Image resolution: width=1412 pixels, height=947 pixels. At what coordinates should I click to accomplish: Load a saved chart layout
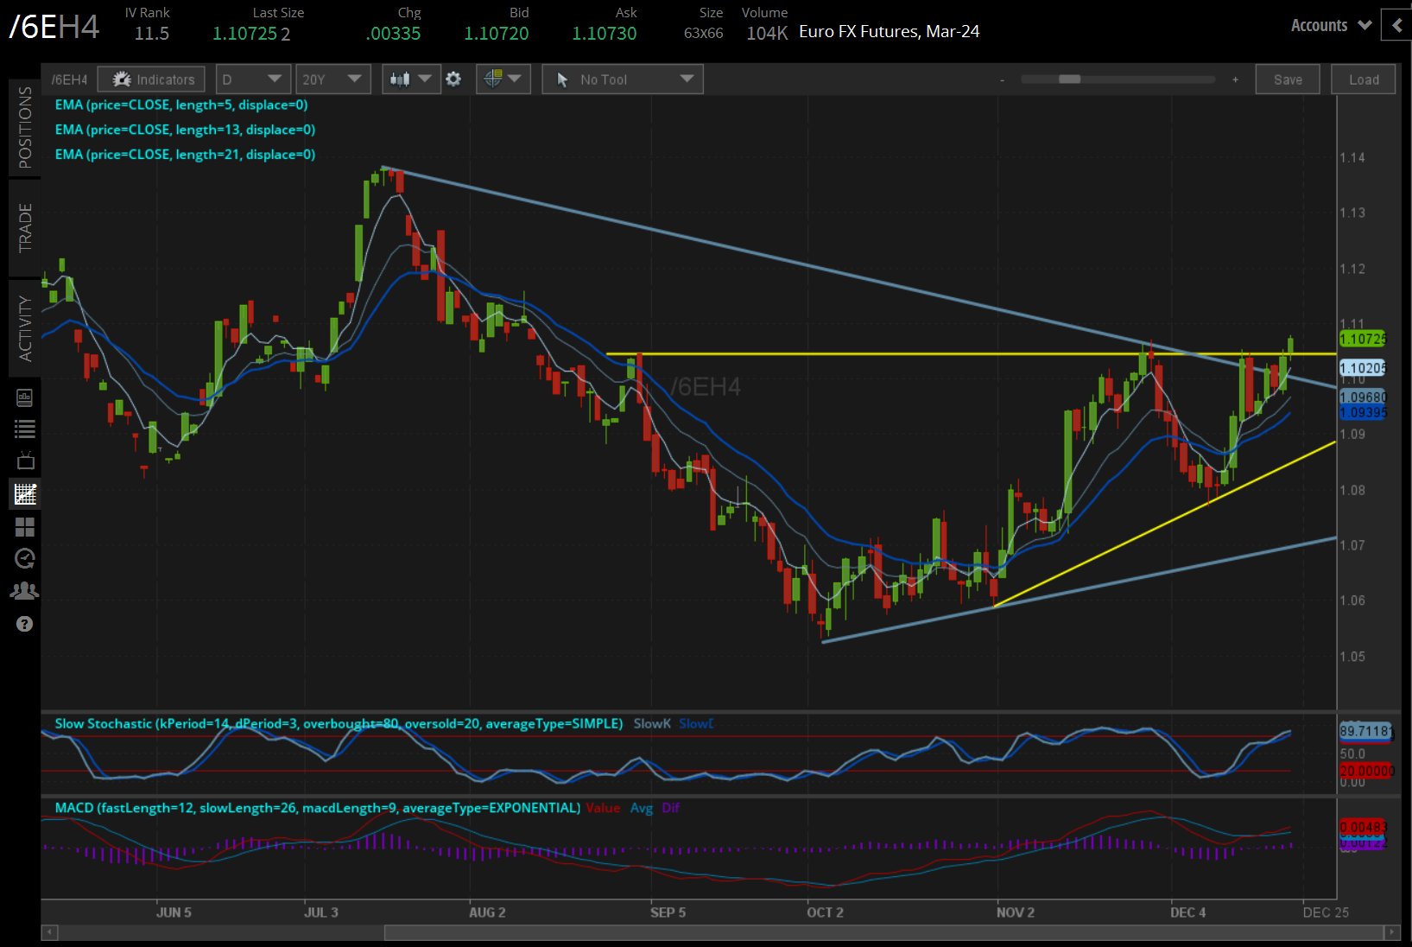pos(1363,79)
